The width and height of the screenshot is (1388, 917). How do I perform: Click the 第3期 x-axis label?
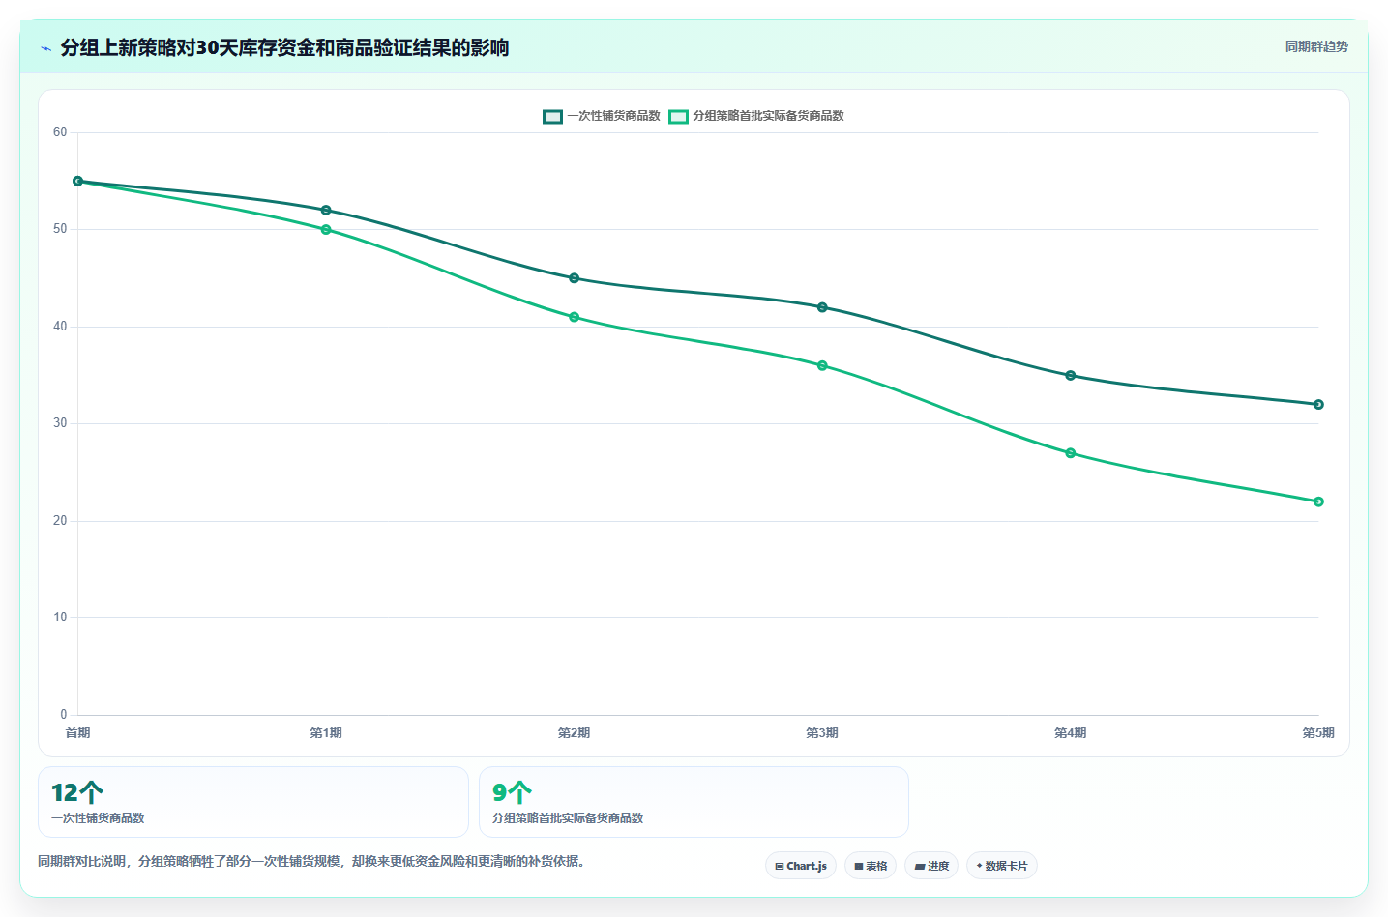[x=822, y=732]
